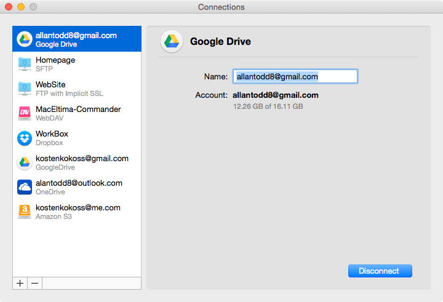
Task: Click the 12.26 GB of 16.11 GB storage text
Action: [268, 106]
